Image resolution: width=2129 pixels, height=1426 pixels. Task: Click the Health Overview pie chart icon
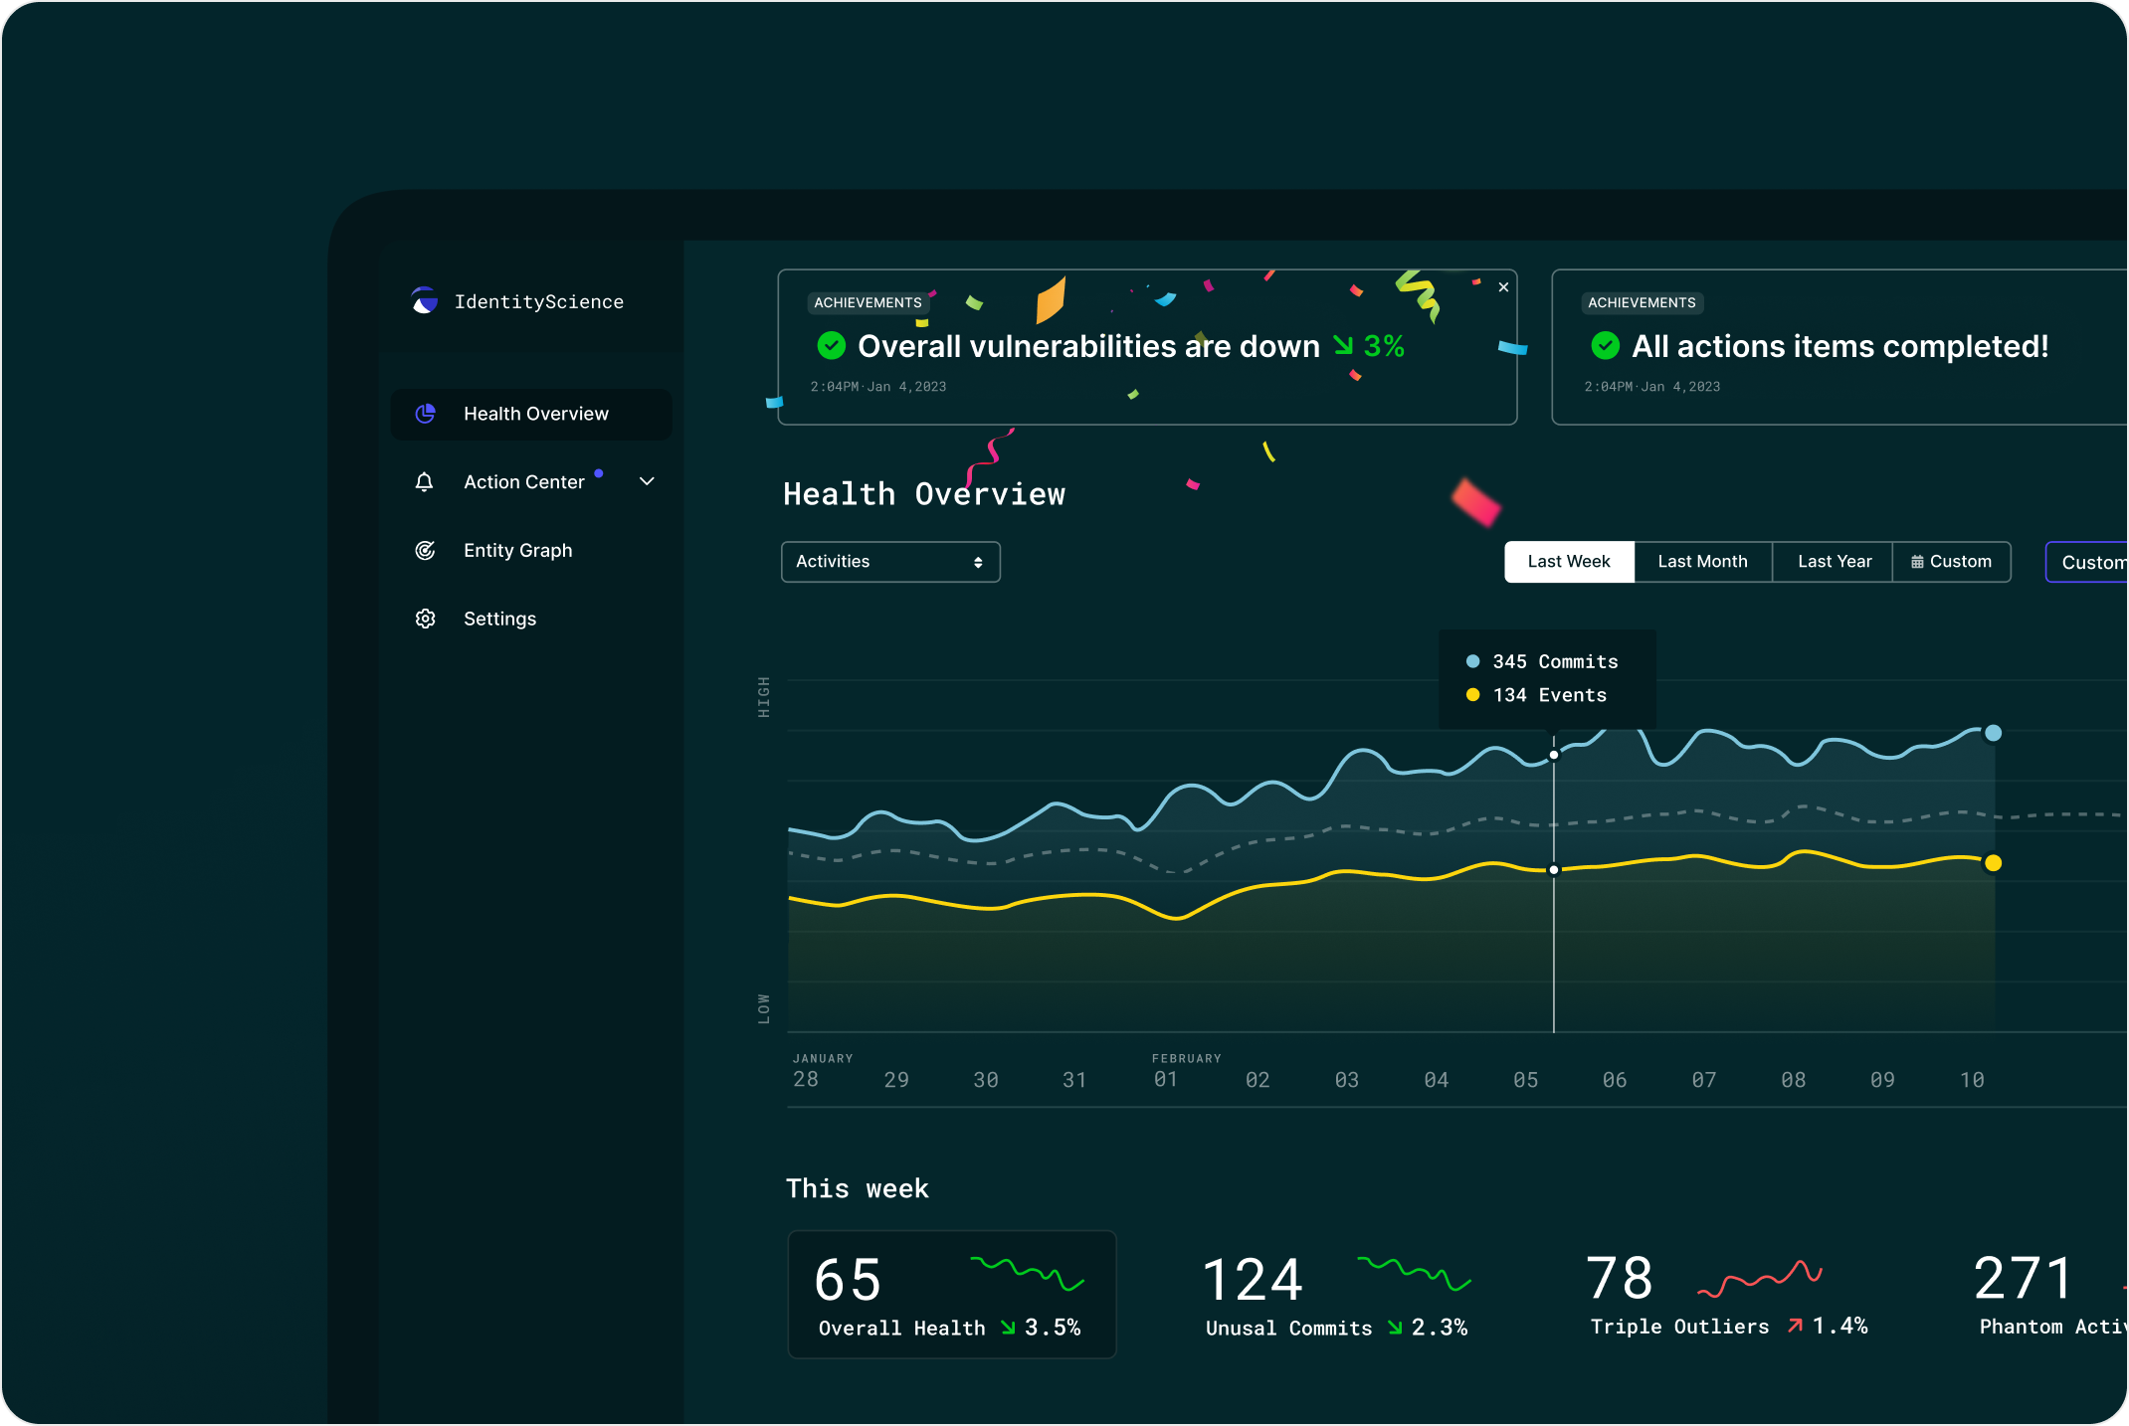425,414
